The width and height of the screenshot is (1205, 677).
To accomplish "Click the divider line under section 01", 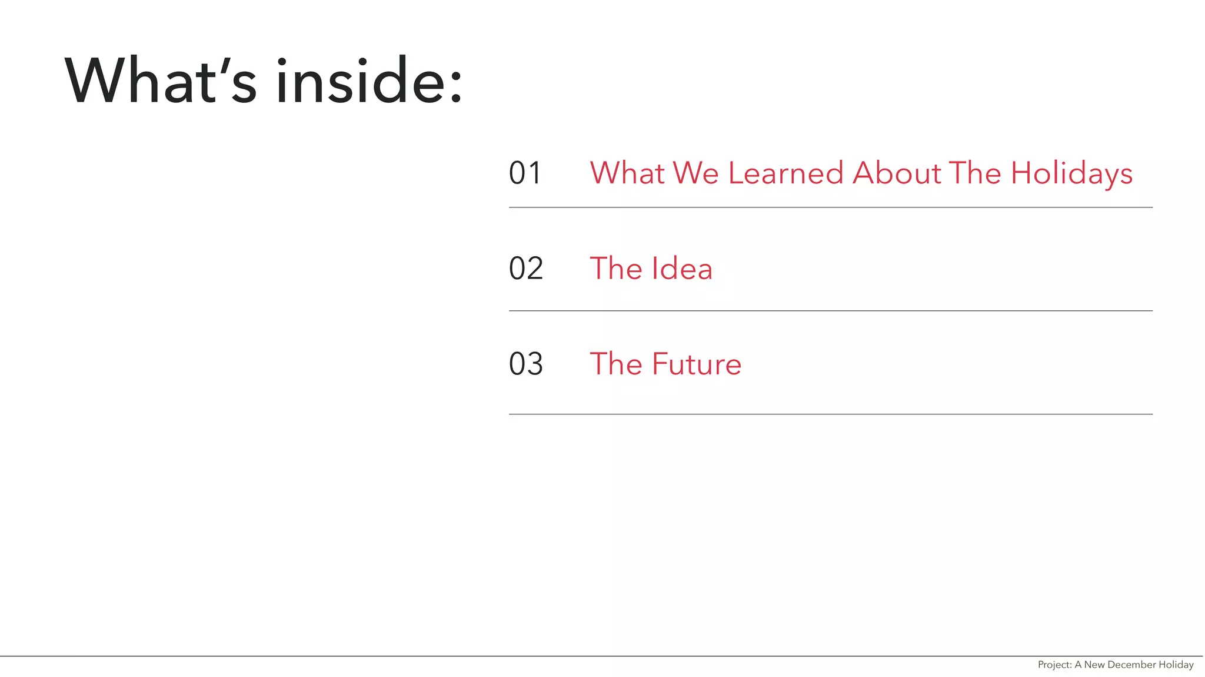I will [830, 207].
